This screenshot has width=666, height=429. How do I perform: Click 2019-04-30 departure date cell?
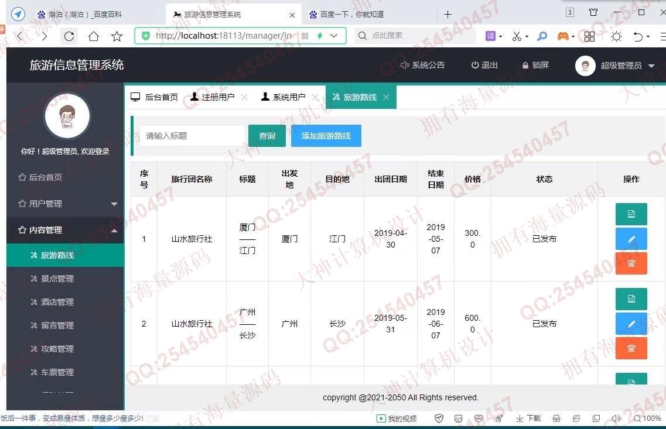(391, 239)
